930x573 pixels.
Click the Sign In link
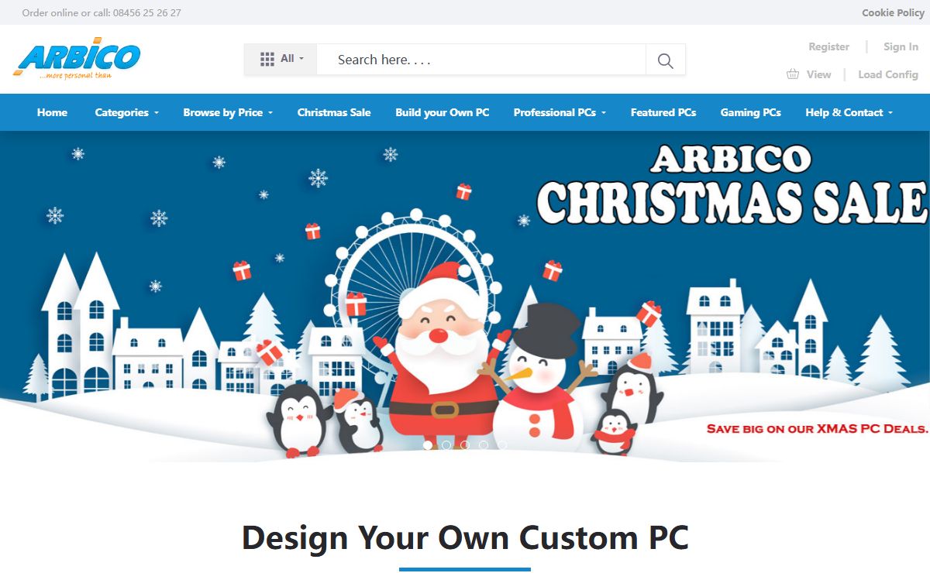[x=901, y=46]
